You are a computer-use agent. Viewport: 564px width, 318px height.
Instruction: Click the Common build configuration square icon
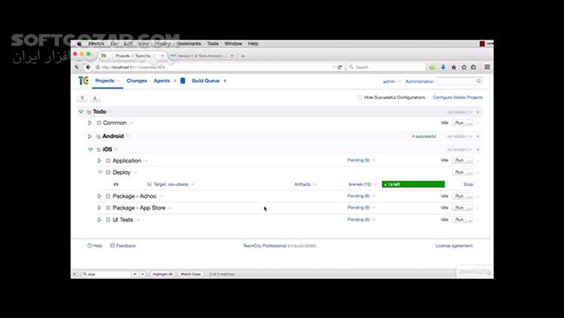[99, 123]
